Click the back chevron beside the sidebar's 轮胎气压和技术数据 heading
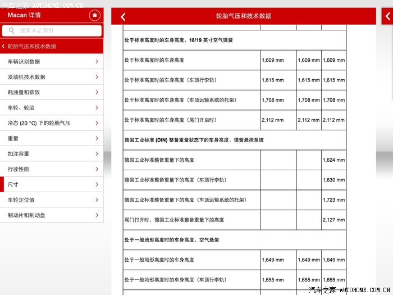This screenshot has height=295, width=393. coord(4,47)
